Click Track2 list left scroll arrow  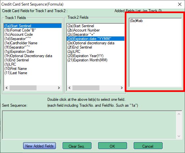click(x=69, y=88)
